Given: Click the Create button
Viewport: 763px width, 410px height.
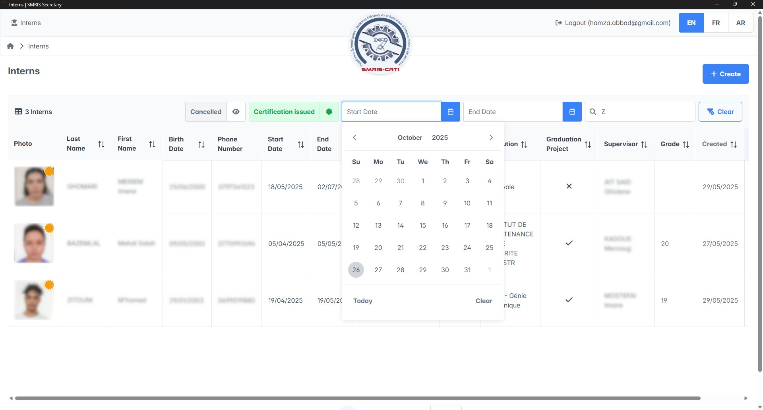Looking at the screenshot, I should click(x=726, y=74).
